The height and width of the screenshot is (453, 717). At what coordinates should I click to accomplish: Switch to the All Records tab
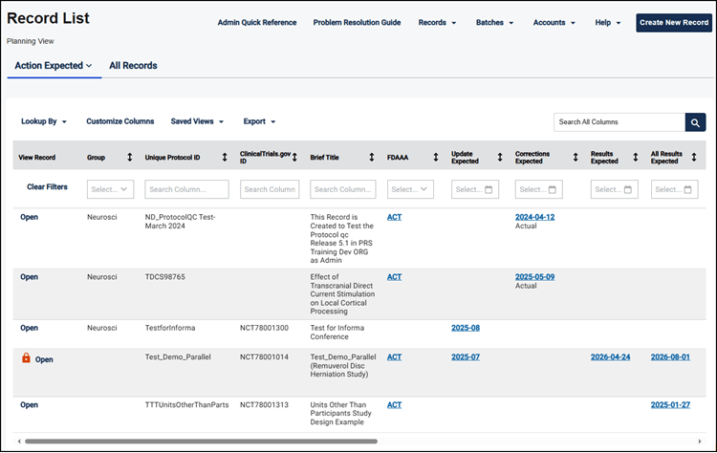(x=133, y=66)
